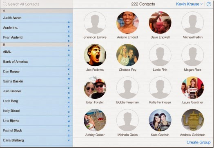Jump to letter W in index
Screen dimensions: 214x148
click(x=69, y=121)
